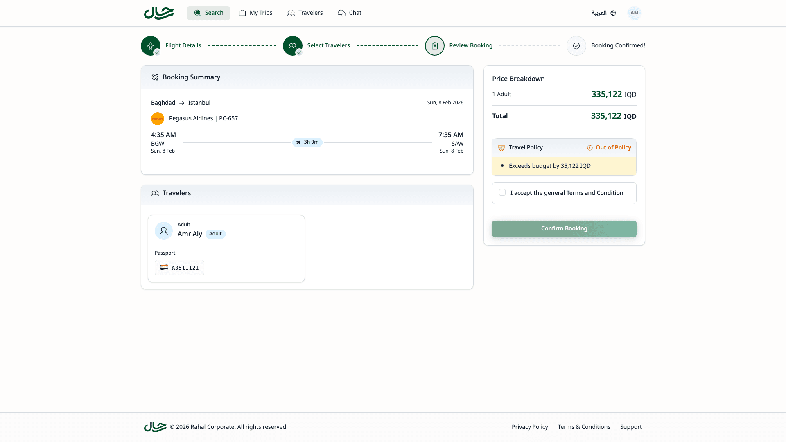786x442 pixels.
Task: Click the Confirm Booking button
Action: pos(564,228)
